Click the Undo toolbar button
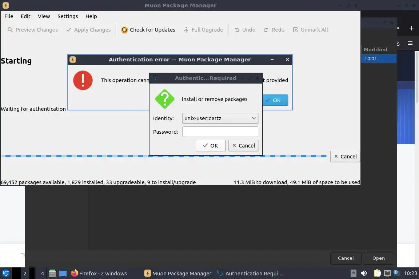This screenshot has height=279, width=419. [245, 30]
